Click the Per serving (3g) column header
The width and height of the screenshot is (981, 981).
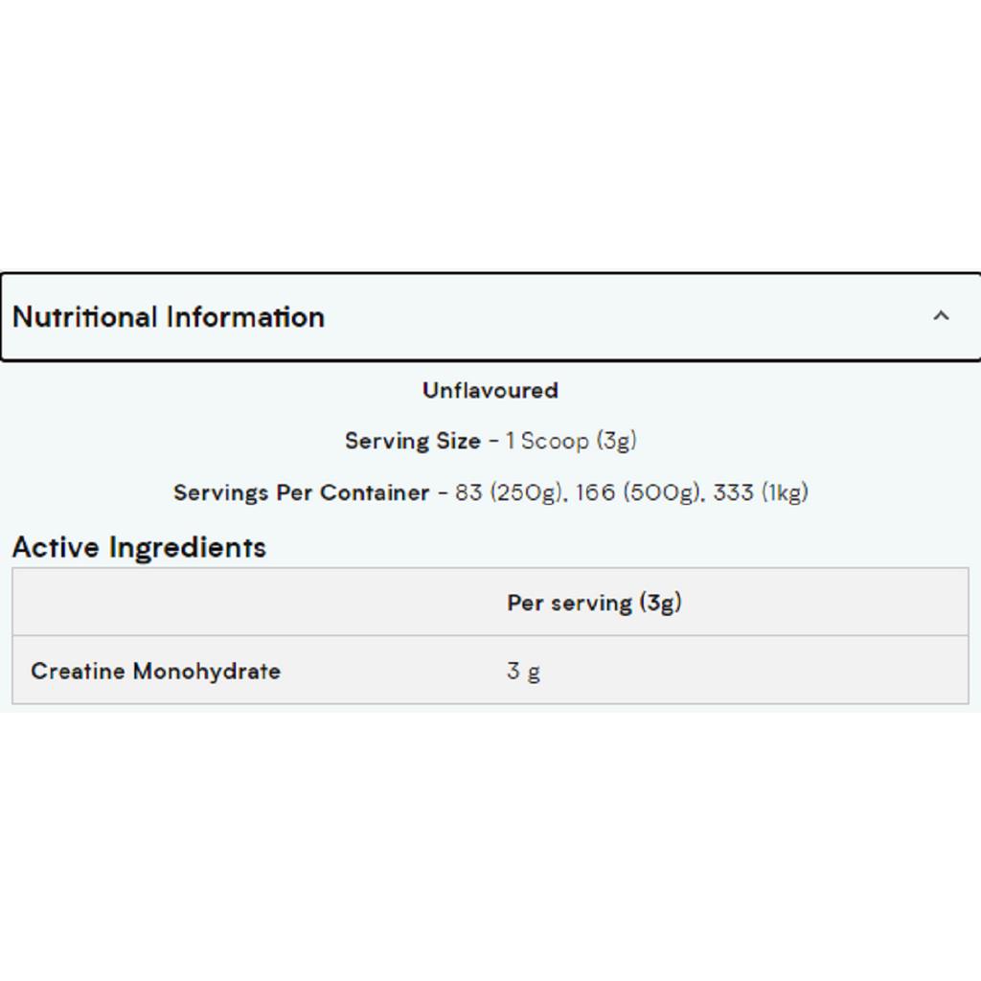(x=594, y=603)
